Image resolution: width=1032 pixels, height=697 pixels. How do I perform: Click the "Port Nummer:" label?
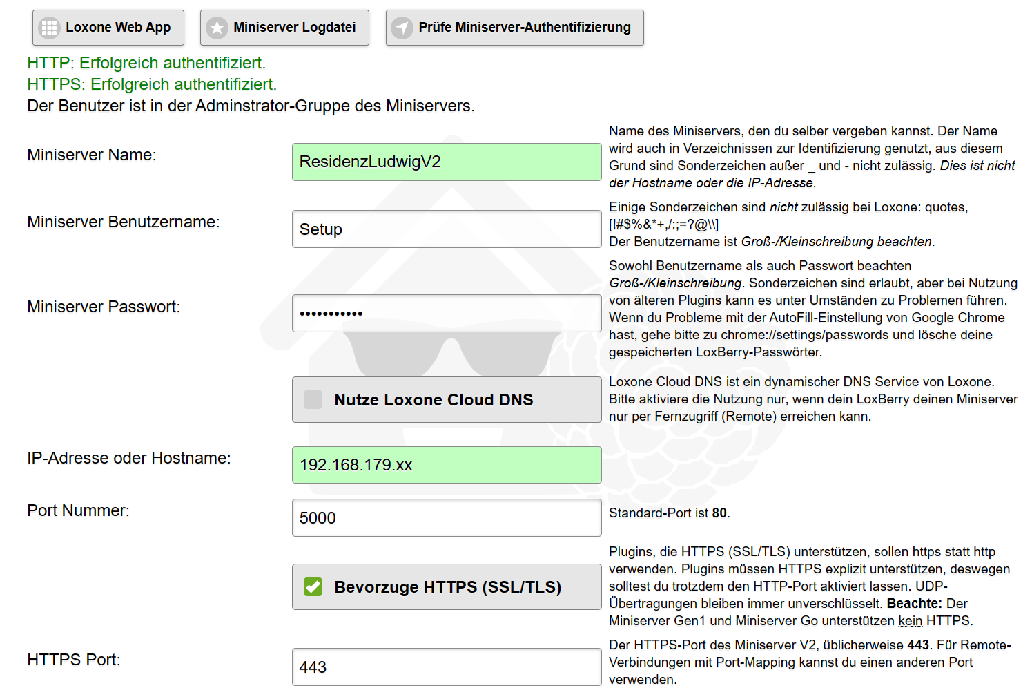(x=79, y=510)
